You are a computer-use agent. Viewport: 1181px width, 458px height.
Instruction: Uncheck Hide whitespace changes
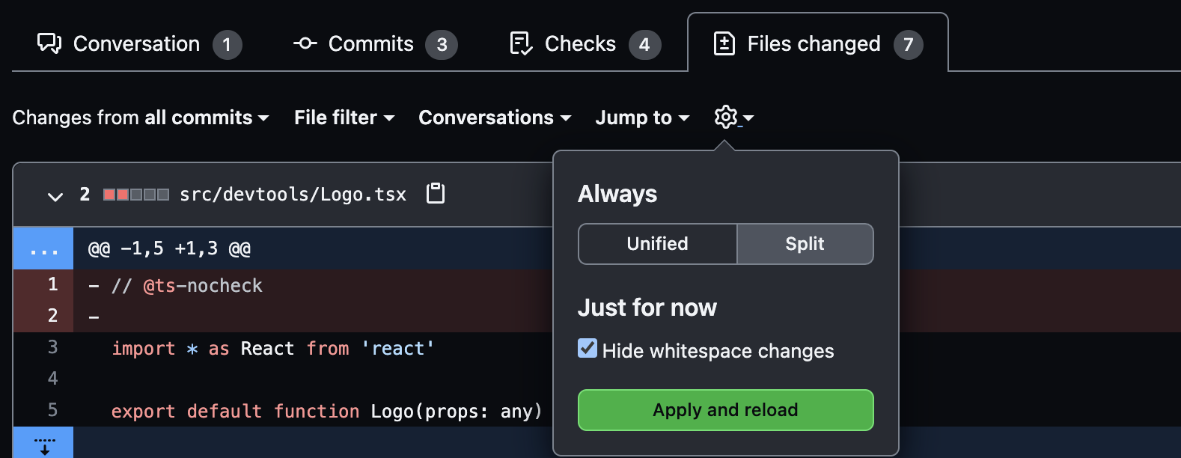tap(588, 349)
